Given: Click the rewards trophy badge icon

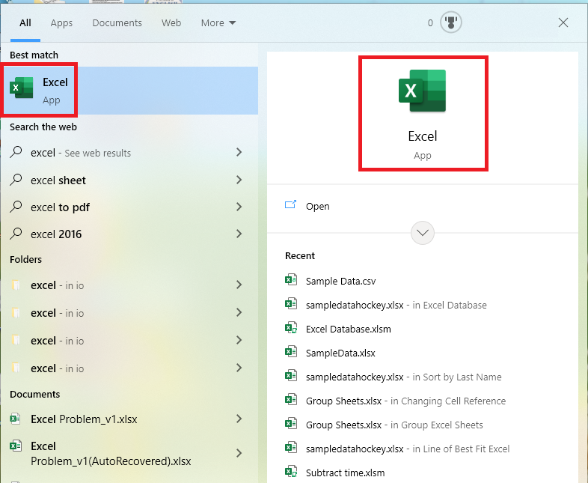Looking at the screenshot, I should coord(450,22).
